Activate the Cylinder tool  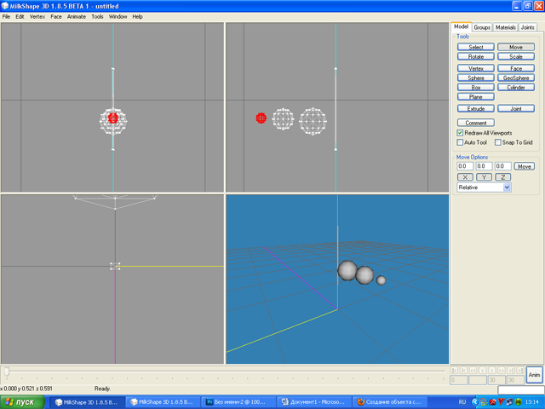point(515,87)
